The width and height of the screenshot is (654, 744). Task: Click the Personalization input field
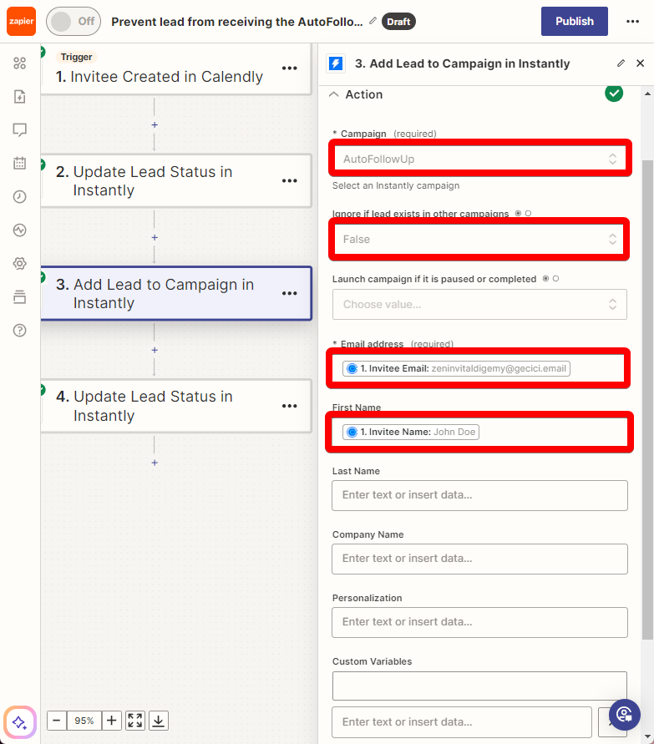479,623
